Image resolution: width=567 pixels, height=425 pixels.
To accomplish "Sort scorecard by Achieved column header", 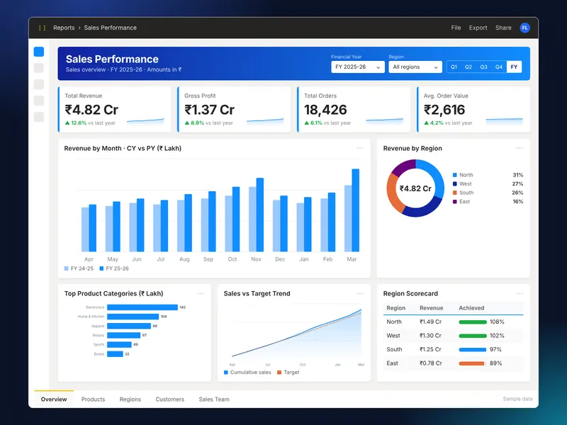I will click(471, 308).
